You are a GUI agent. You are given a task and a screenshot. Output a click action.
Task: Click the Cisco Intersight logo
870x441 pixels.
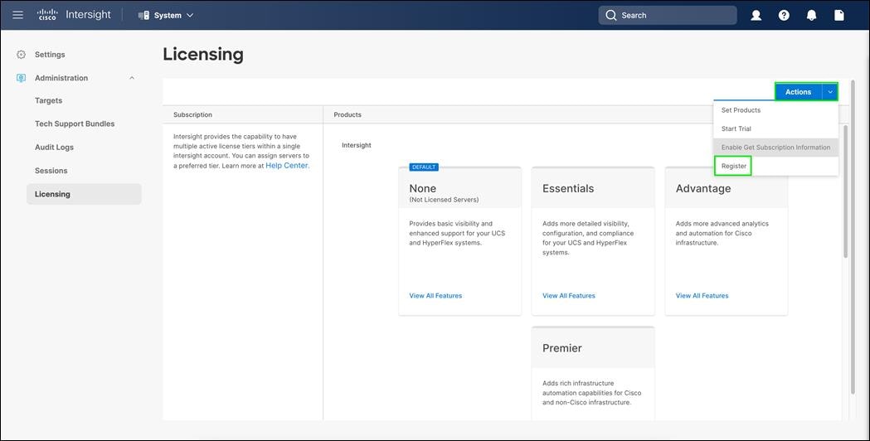tap(74, 15)
